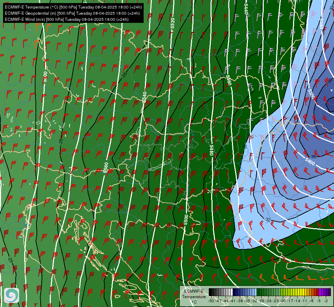Click the ECMWF-E Temperature header line

(73, 7)
